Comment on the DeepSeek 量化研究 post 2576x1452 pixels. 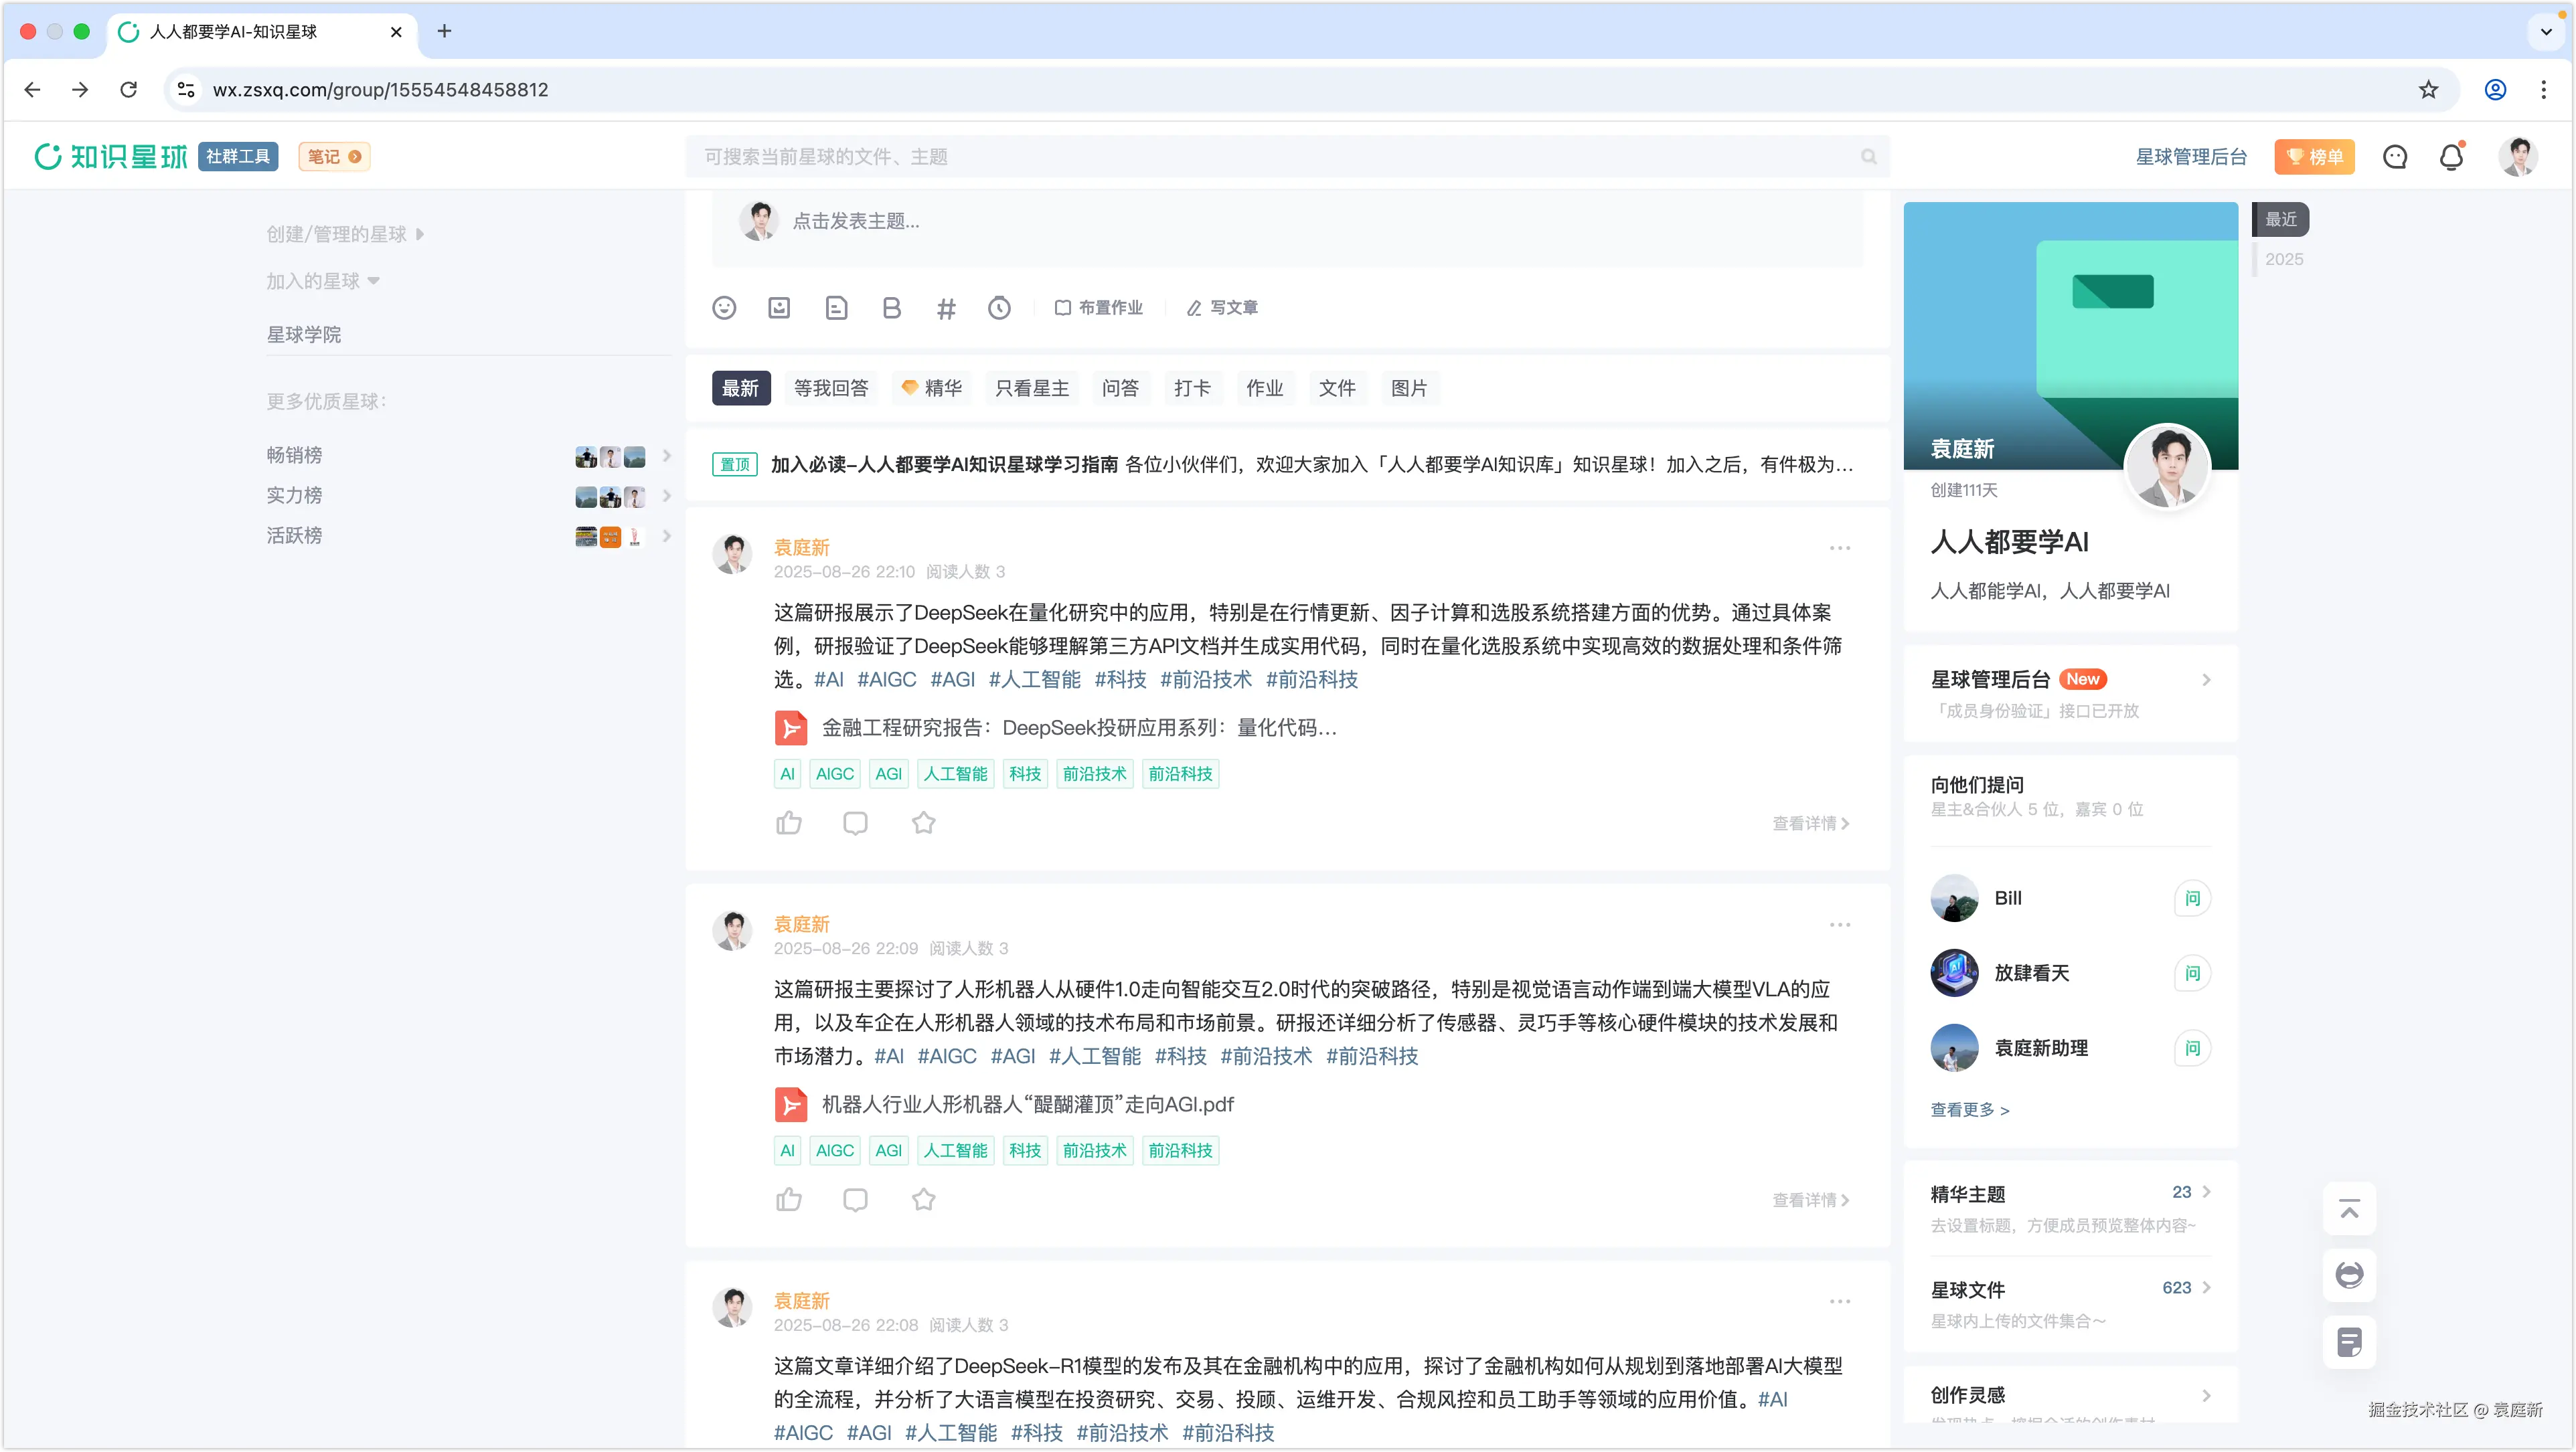click(855, 822)
